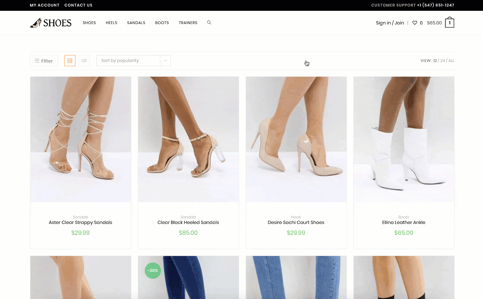View 12 products per page
483x299 pixels.
435,61
